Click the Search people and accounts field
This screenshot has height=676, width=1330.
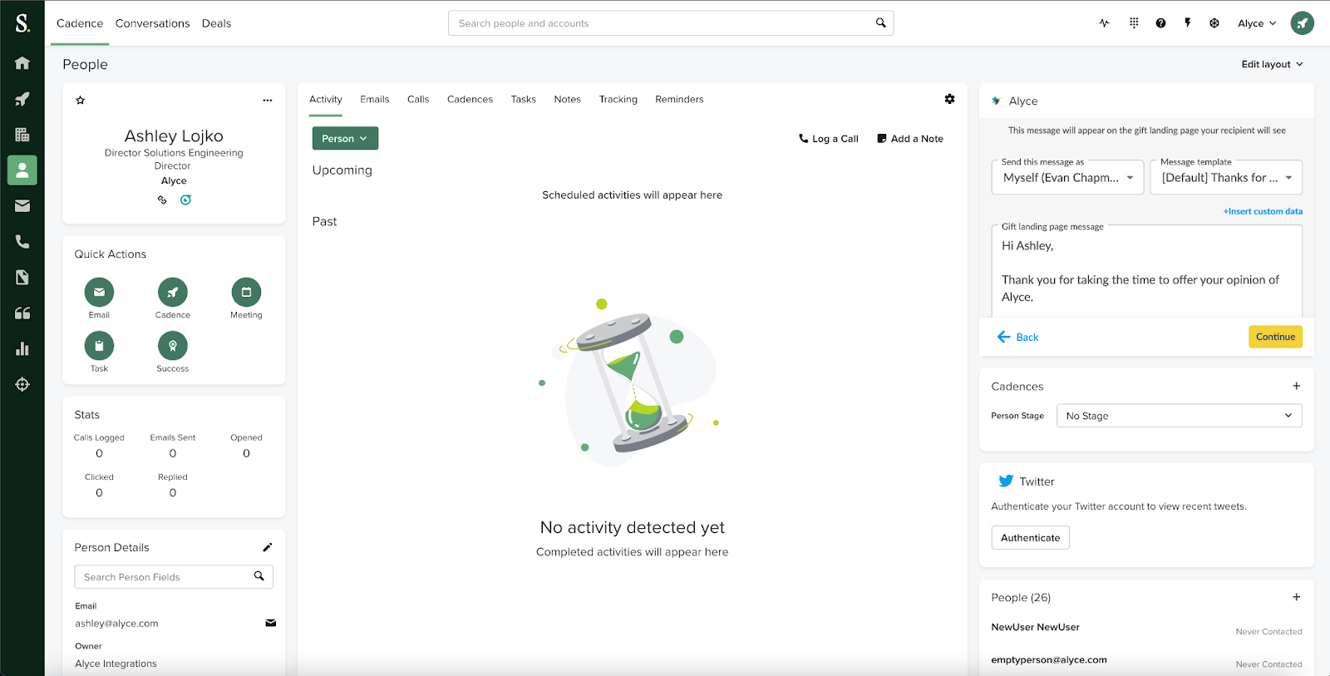tap(671, 23)
